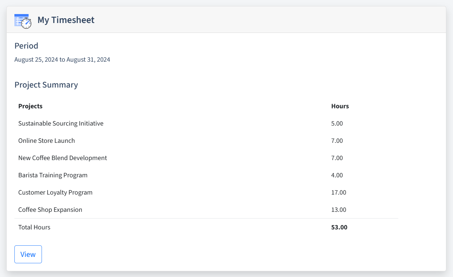
Task: Select the Coffee Shop Expansion project
Action: 50,210
